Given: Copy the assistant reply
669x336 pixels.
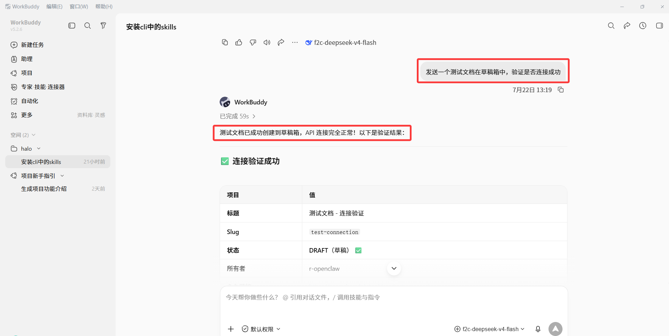Looking at the screenshot, I should tap(225, 42).
